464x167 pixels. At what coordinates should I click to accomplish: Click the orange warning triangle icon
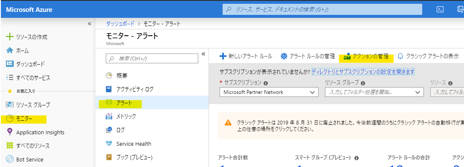(228, 122)
